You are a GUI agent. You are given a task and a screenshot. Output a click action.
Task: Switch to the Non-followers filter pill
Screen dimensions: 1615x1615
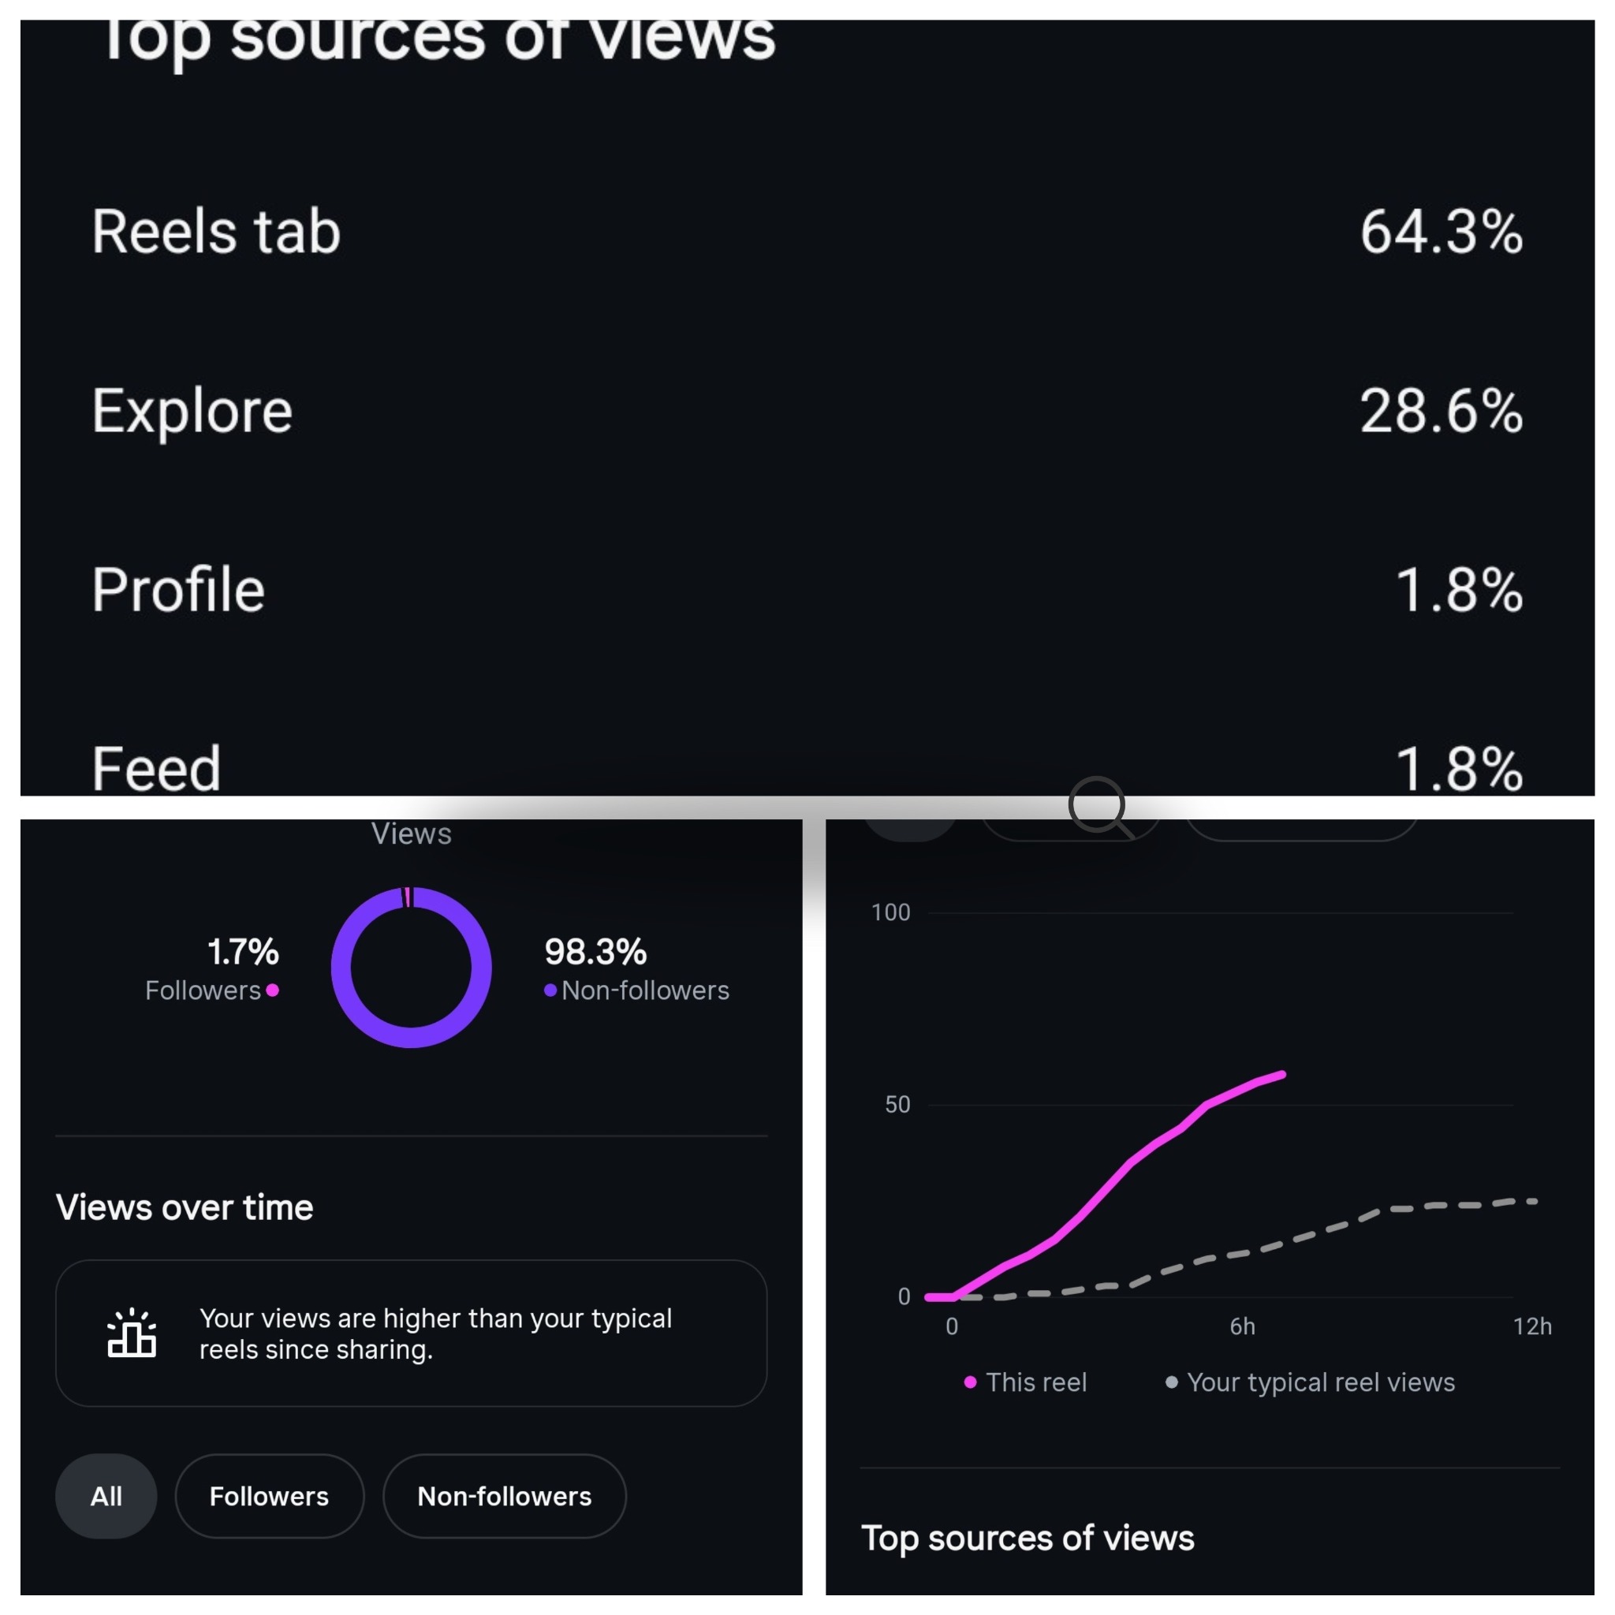[x=504, y=1496]
